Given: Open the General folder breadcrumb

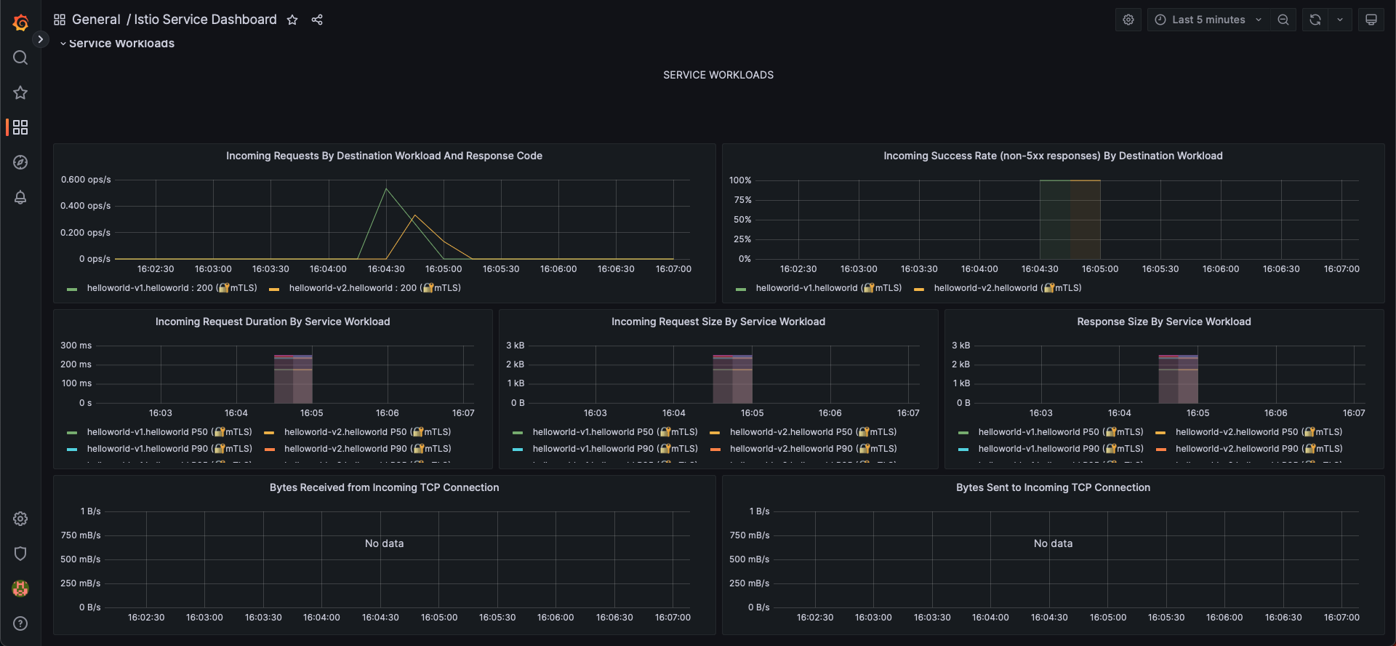Looking at the screenshot, I should point(96,20).
